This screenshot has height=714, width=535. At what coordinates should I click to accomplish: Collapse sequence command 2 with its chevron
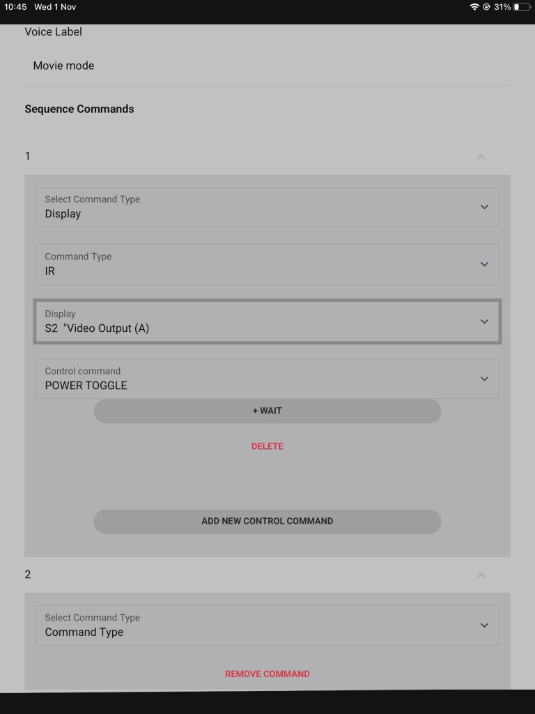coord(481,575)
